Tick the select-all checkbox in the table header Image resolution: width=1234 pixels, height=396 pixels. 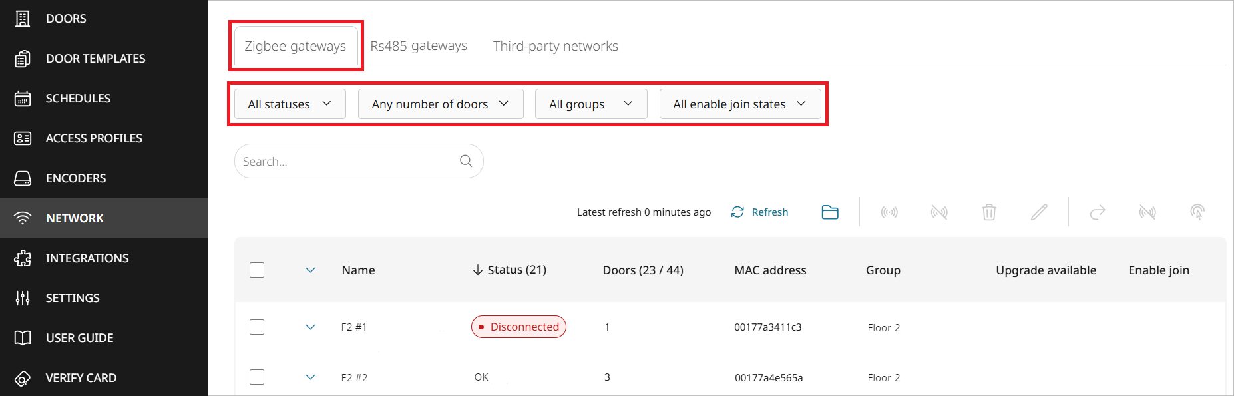click(x=257, y=270)
